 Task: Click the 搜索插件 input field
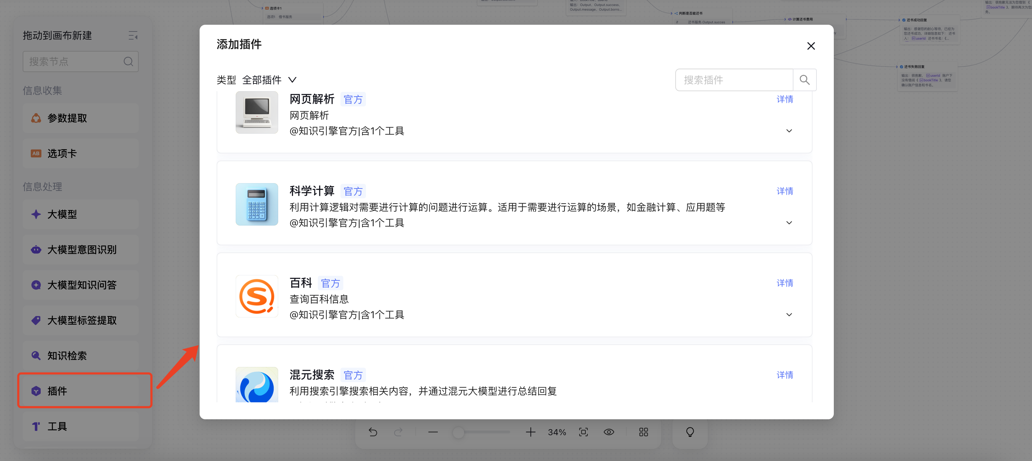tap(734, 80)
